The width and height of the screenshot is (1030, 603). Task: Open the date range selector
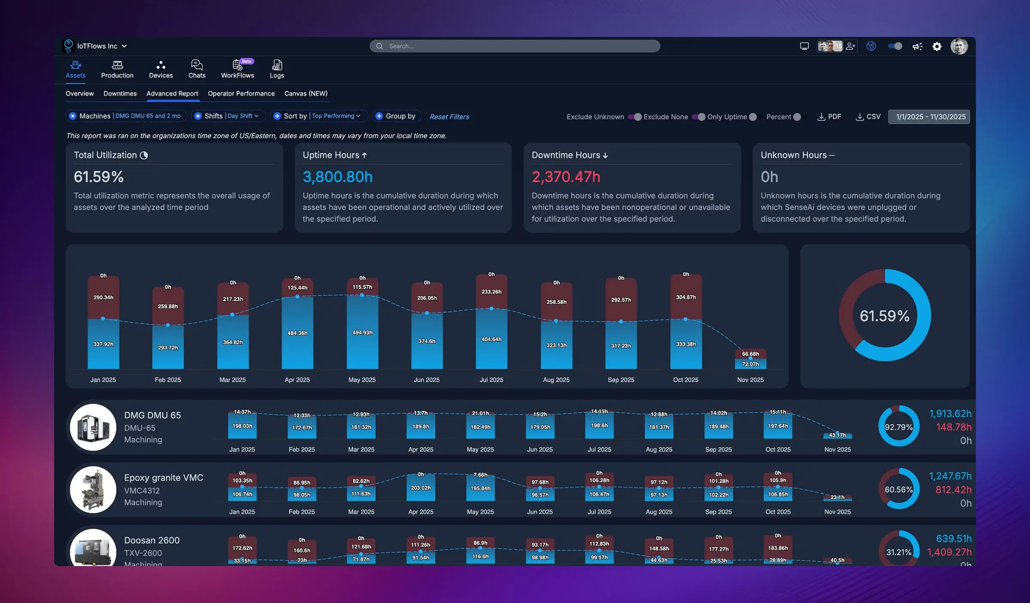(x=928, y=116)
